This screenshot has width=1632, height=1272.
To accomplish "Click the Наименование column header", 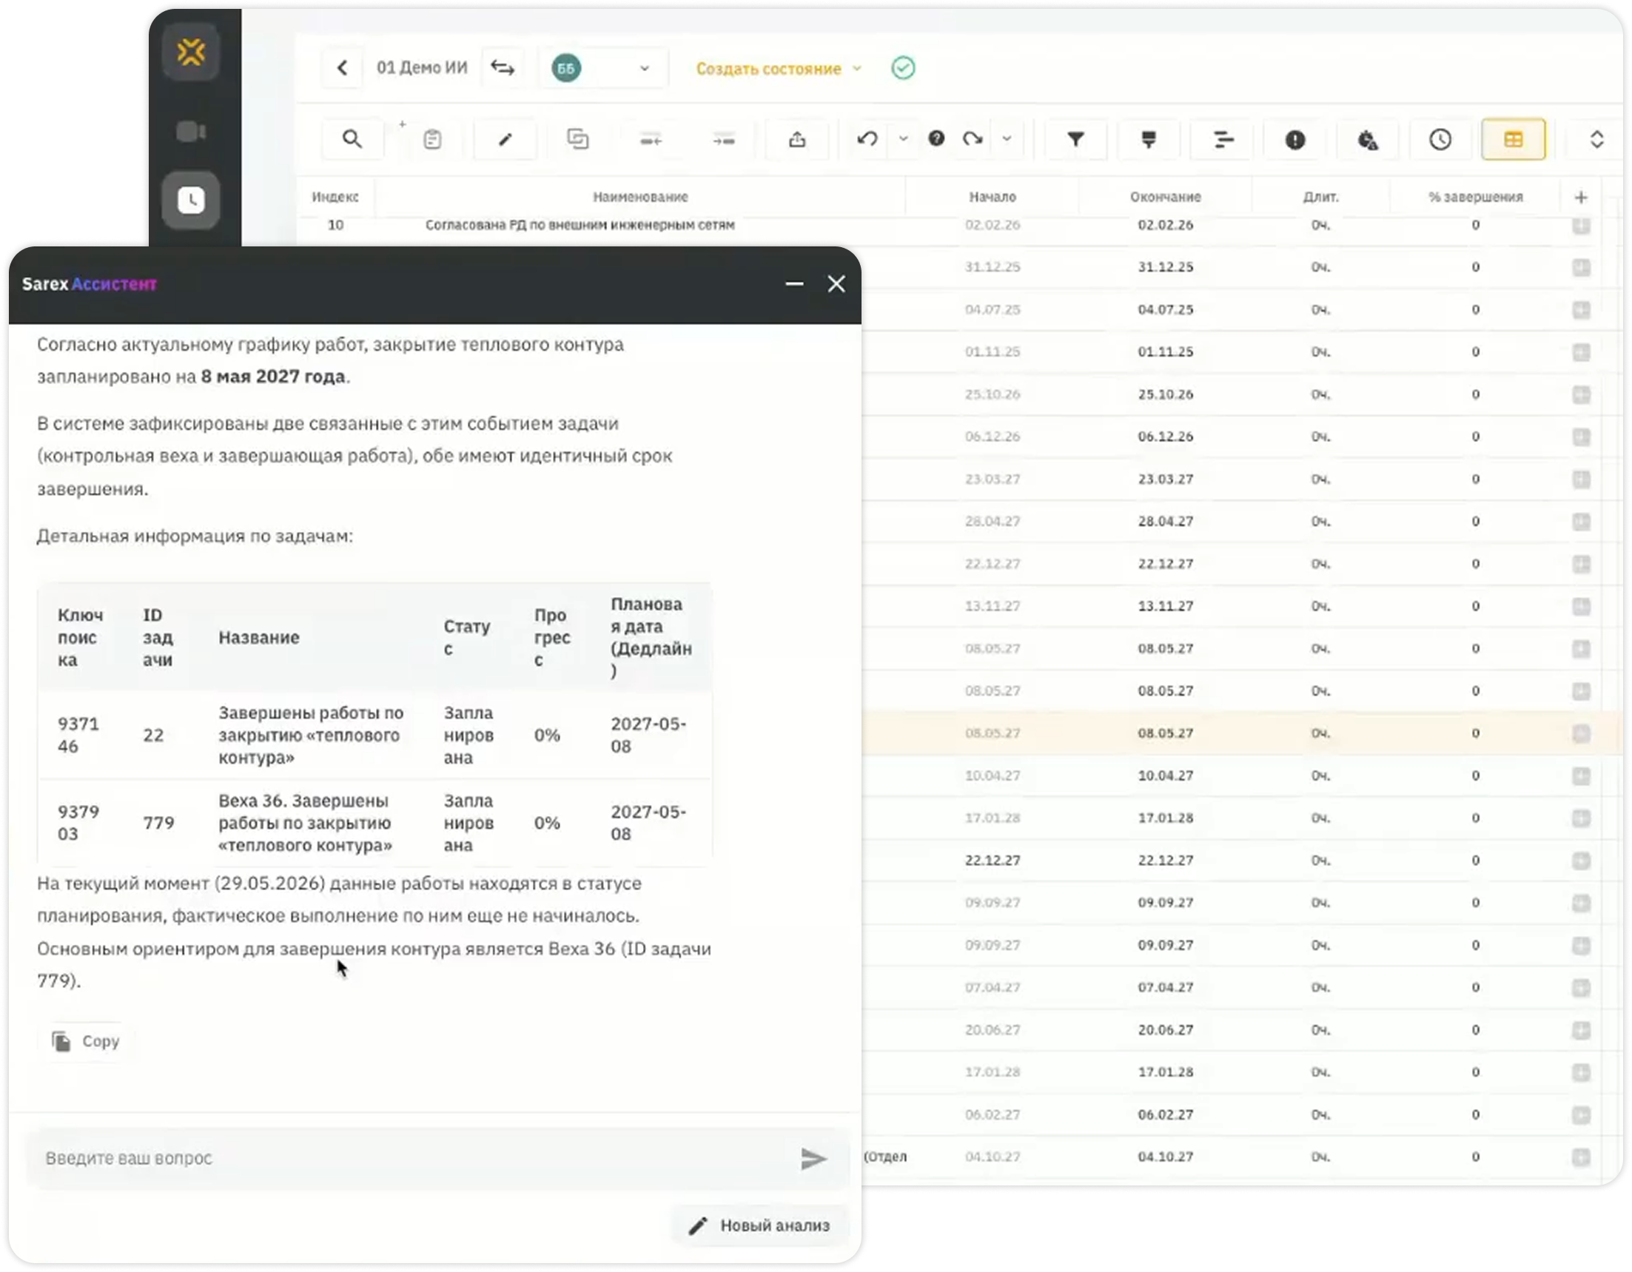I will click(640, 197).
